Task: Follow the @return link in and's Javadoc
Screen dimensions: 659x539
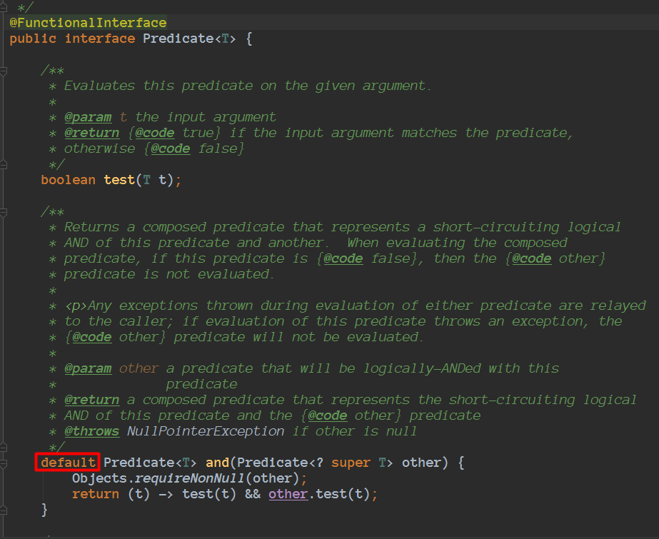Action: point(92,399)
